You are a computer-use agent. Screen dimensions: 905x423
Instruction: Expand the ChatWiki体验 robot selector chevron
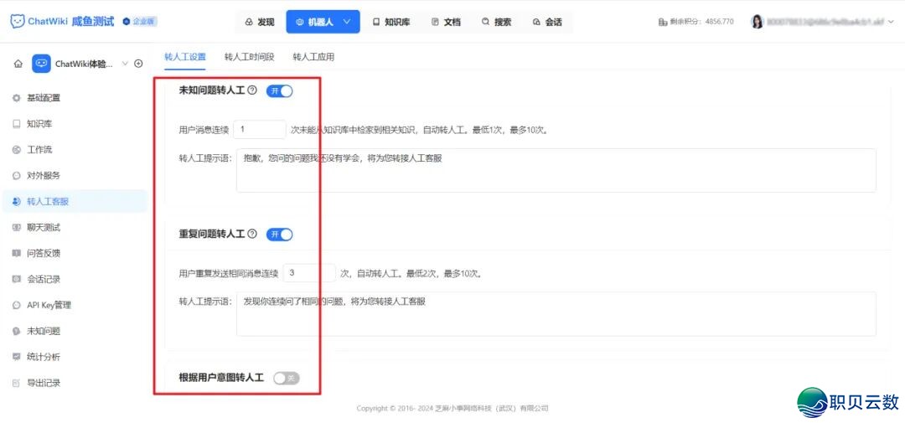click(x=125, y=64)
